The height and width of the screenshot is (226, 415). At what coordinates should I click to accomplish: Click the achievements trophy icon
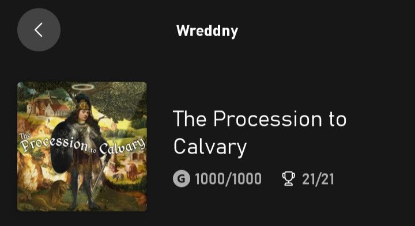tap(289, 178)
